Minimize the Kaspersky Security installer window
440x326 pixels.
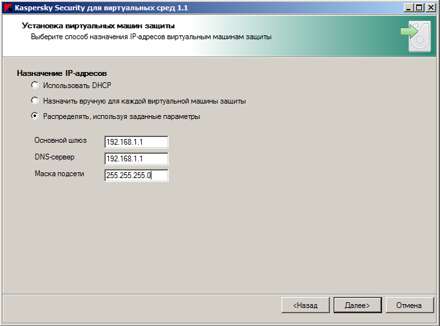pos(409,8)
